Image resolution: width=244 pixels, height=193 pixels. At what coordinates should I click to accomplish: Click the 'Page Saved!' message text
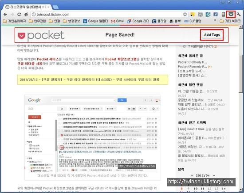pyautogui.click(x=120, y=35)
